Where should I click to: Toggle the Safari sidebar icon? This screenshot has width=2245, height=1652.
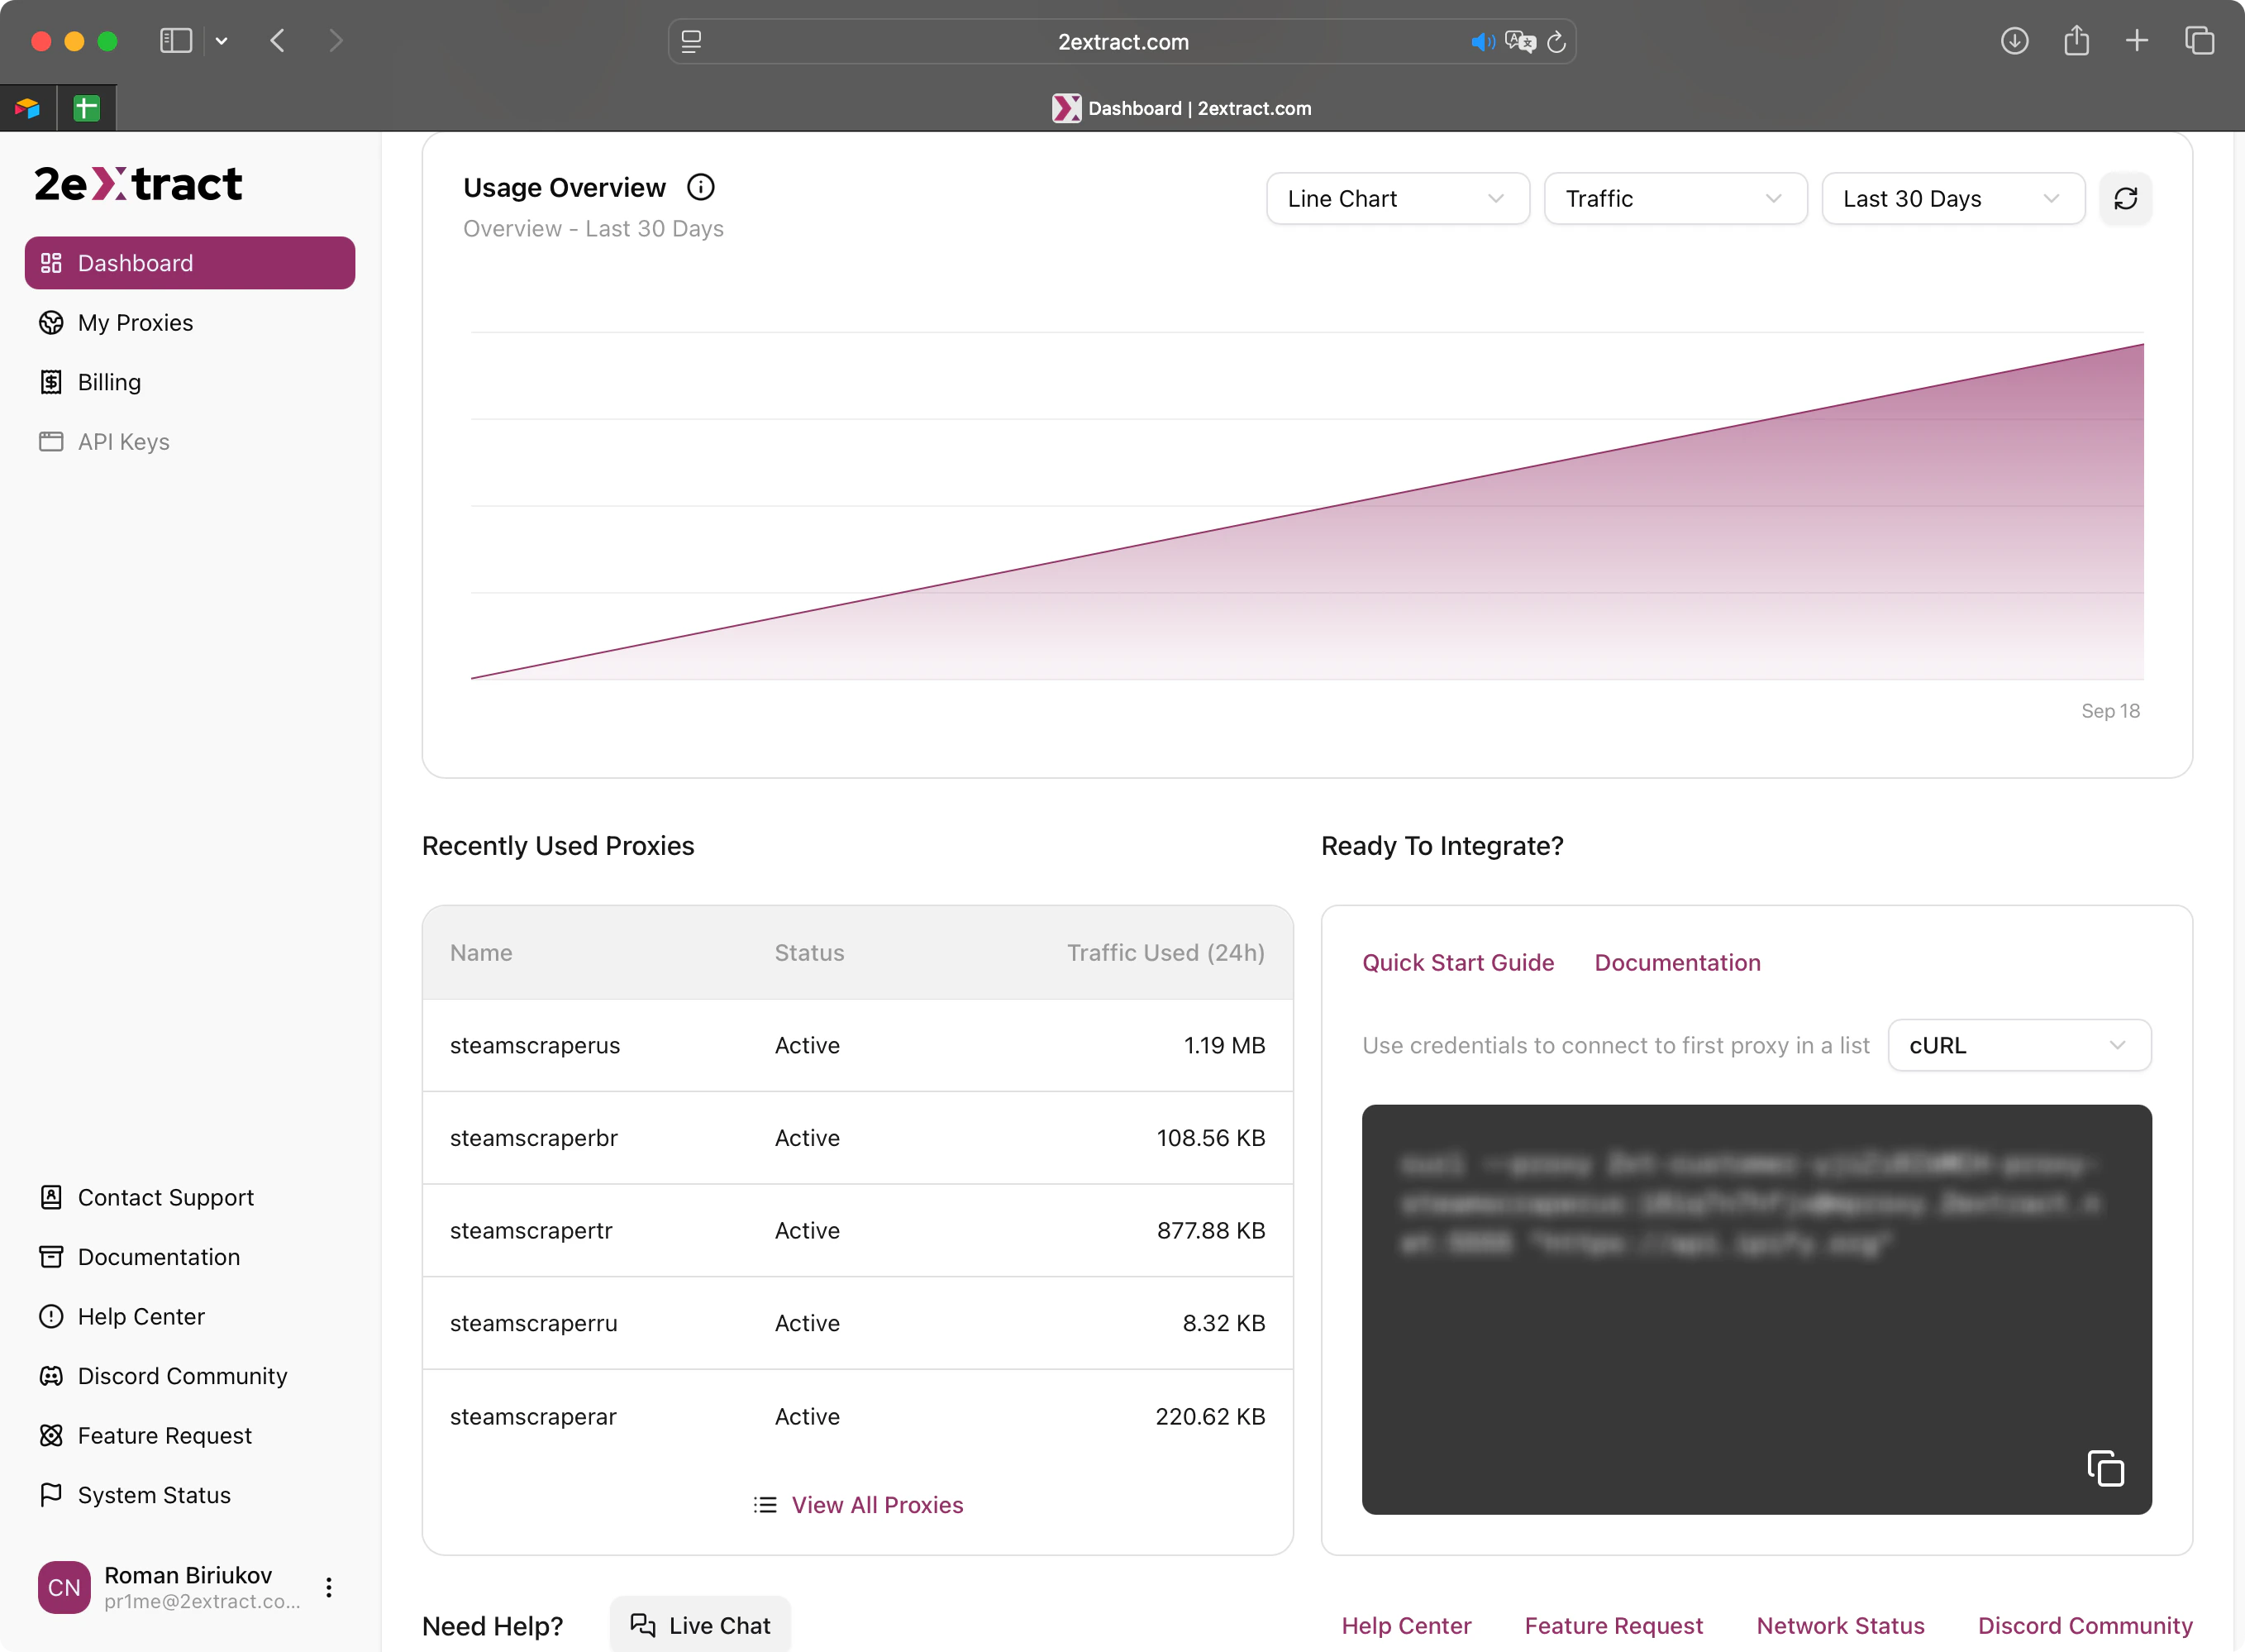pyautogui.click(x=176, y=41)
